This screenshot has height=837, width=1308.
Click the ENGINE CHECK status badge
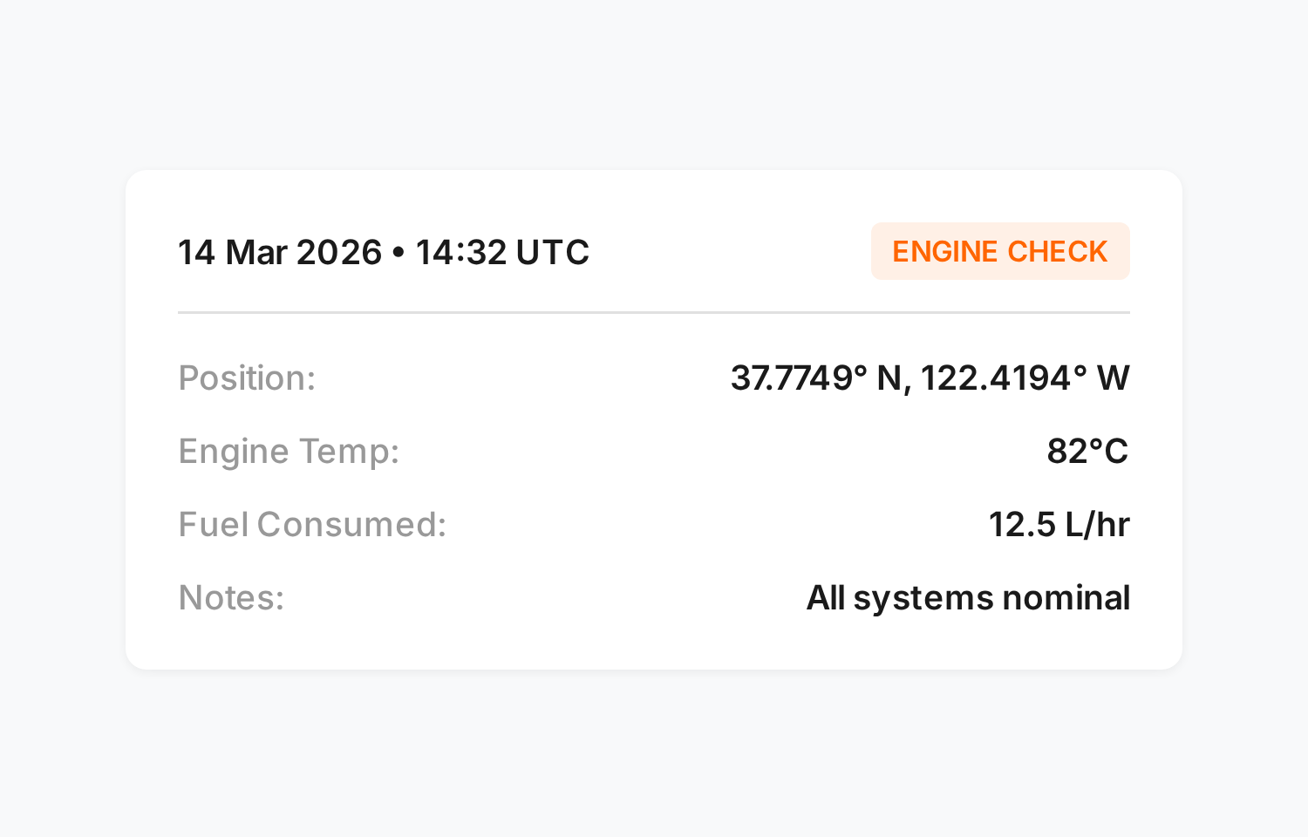[1000, 251]
